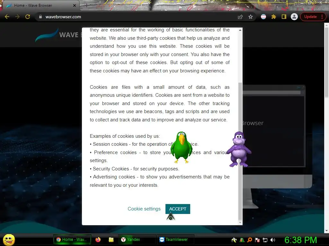The height and width of the screenshot is (246, 329).
Task: Click the Wave Browser logo
Action: coord(59,35)
